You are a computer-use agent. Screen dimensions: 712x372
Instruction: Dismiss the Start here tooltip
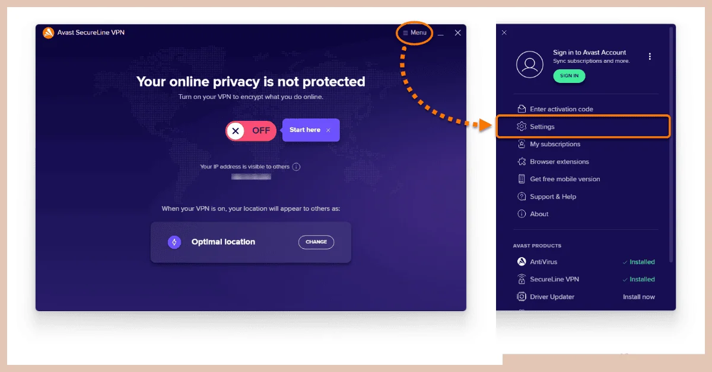tap(328, 130)
